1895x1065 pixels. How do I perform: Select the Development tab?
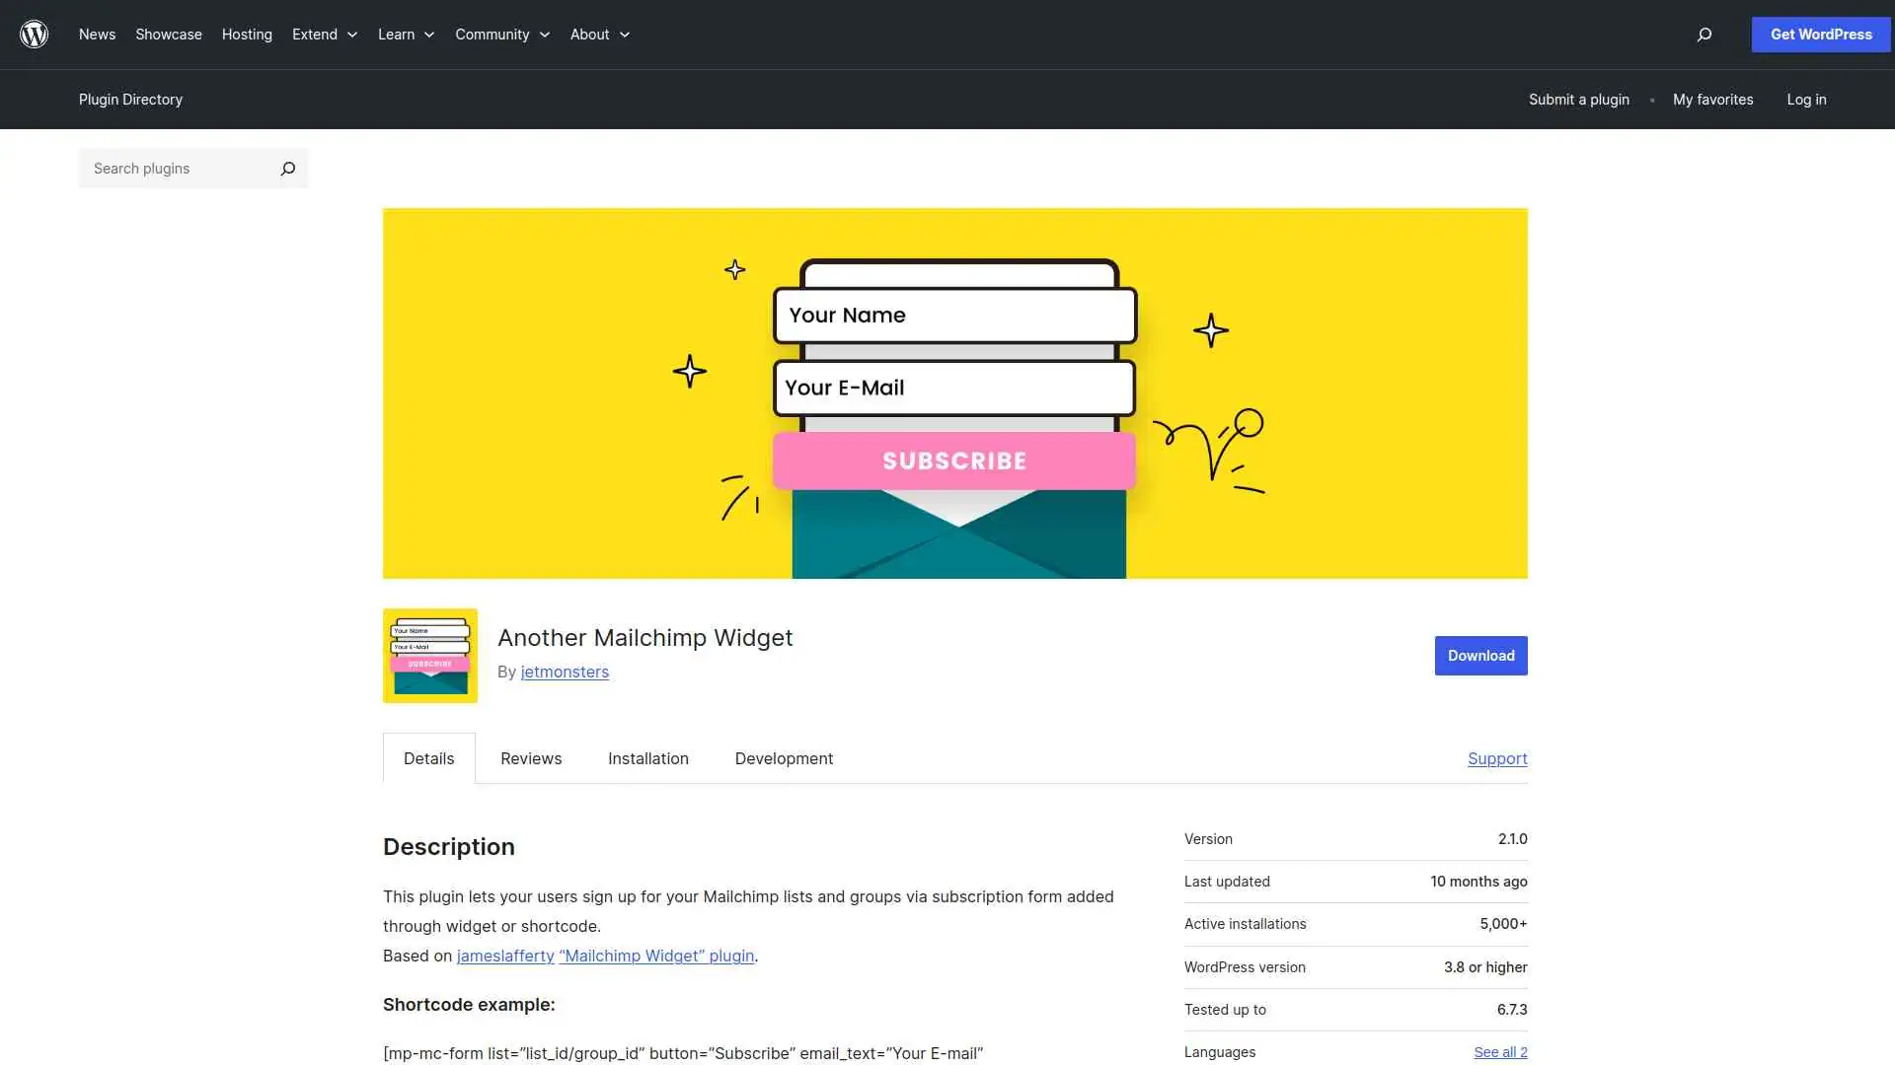tap(783, 758)
